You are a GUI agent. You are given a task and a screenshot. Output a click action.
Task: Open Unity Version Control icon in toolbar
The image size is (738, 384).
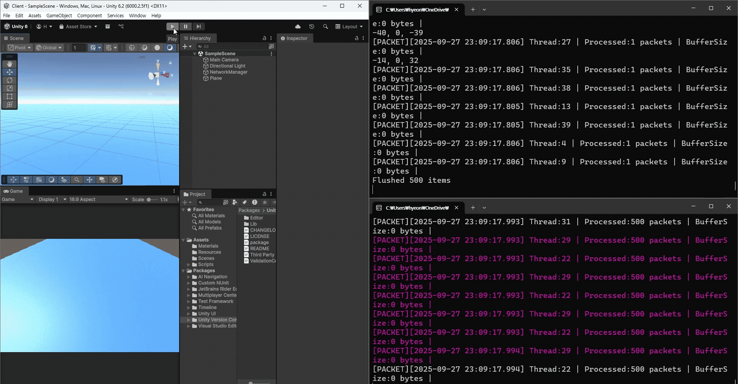click(x=121, y=26)
